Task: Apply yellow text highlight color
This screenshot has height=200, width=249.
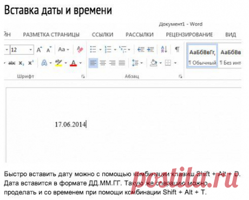Action: pyautogui.click(x=58, y=63)
